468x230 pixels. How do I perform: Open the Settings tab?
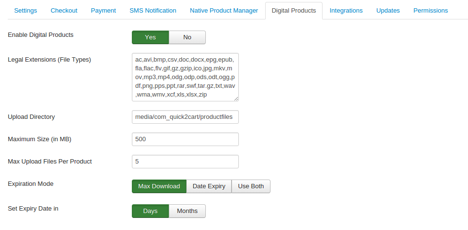tap(25, 11)
